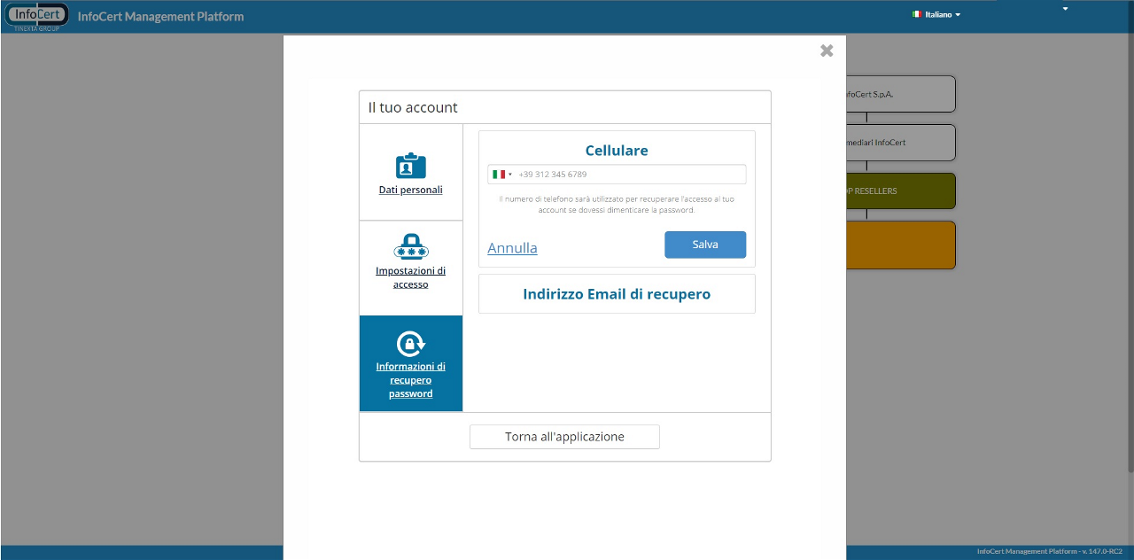Select the OP RESELLERS box in the background

coord(900,191)
